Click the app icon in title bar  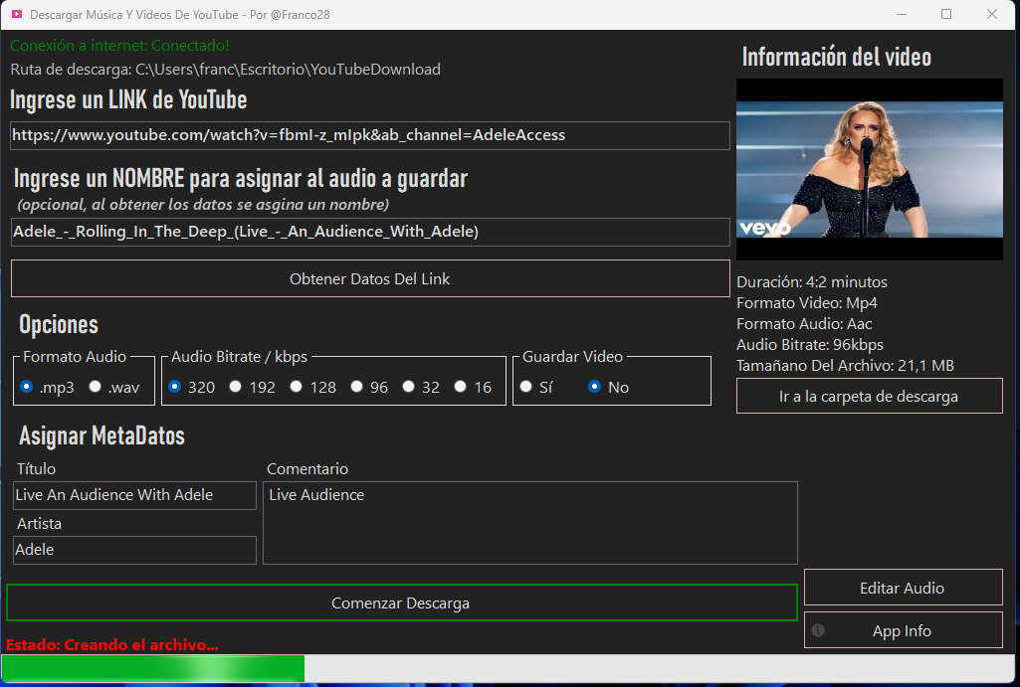17,14
